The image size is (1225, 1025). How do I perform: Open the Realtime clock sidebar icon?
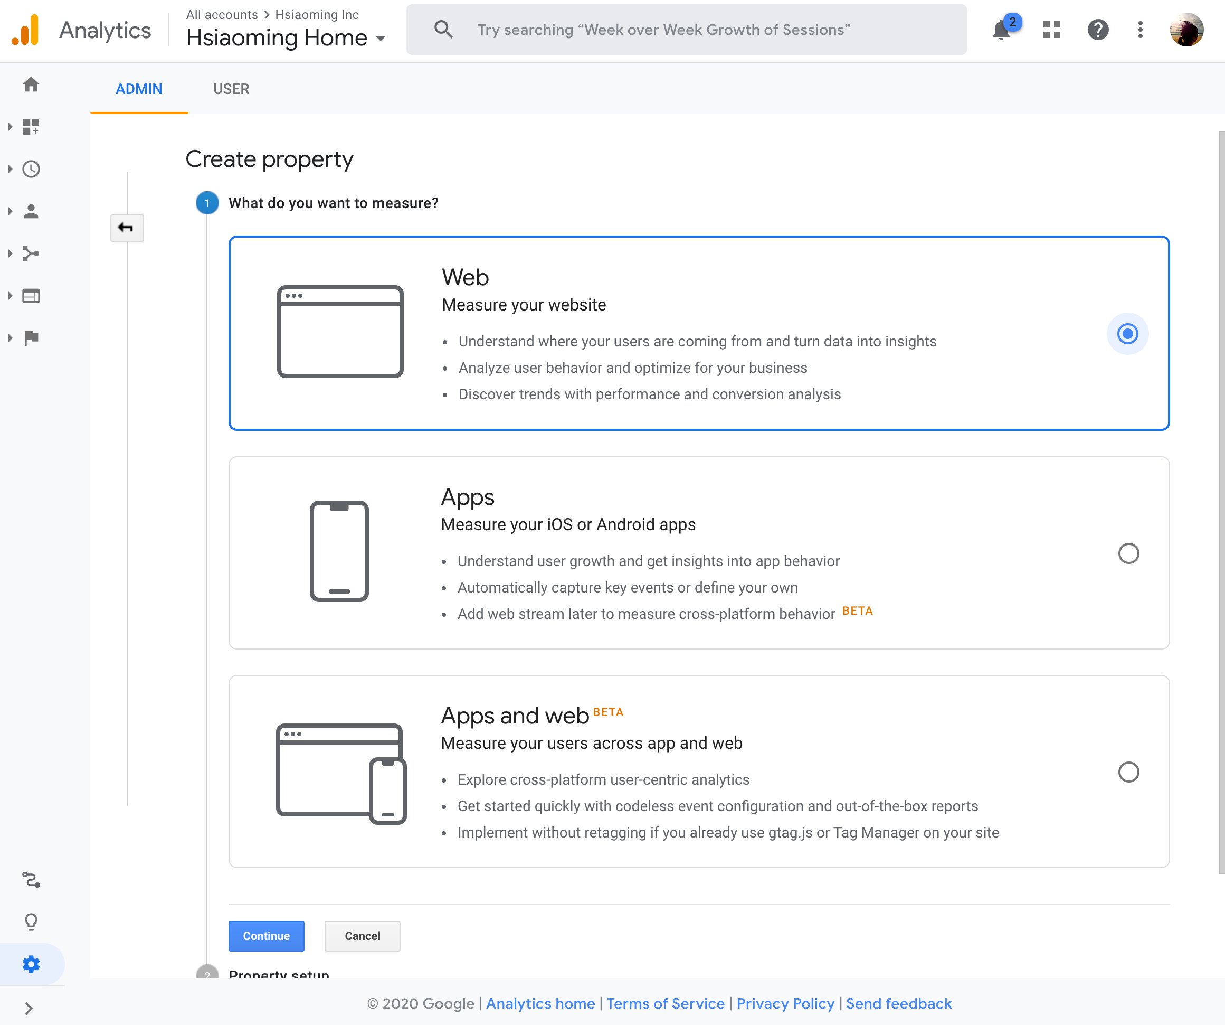[x=31, y=170]
